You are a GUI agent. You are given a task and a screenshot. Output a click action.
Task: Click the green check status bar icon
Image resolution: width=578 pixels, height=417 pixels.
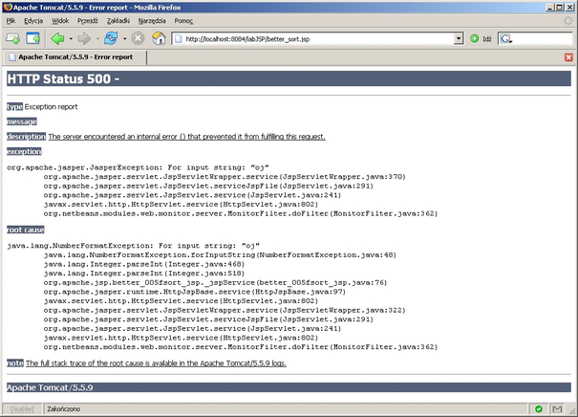click(539, 409)
